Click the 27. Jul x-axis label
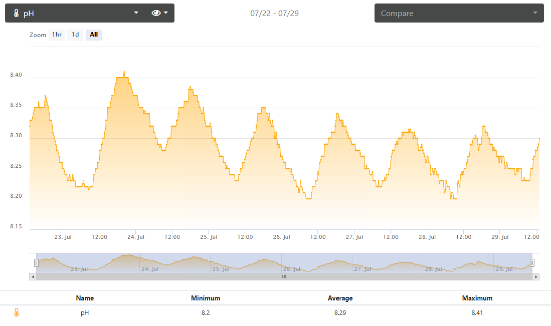The image size is (551, 326). [x=354, y=237]
